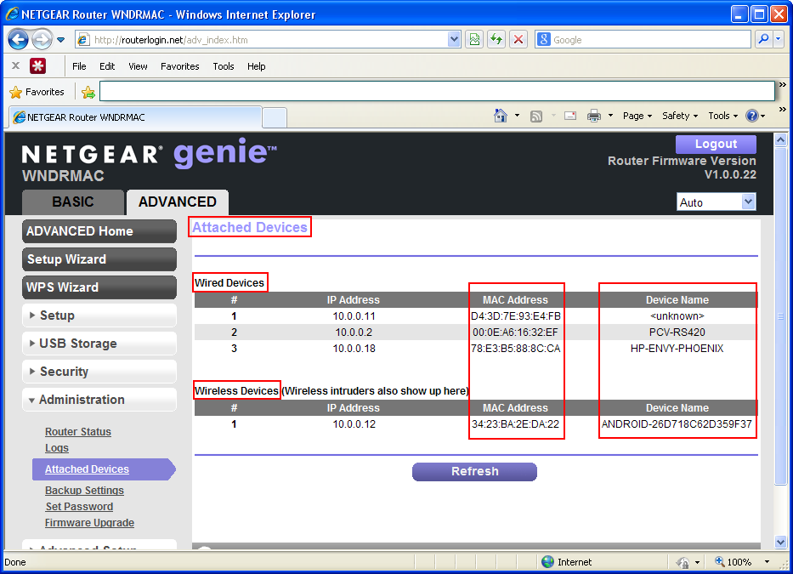The height and width of the screenshot is (574, 793).
Task: Click the Refresh button
Action: coord(474,471)
